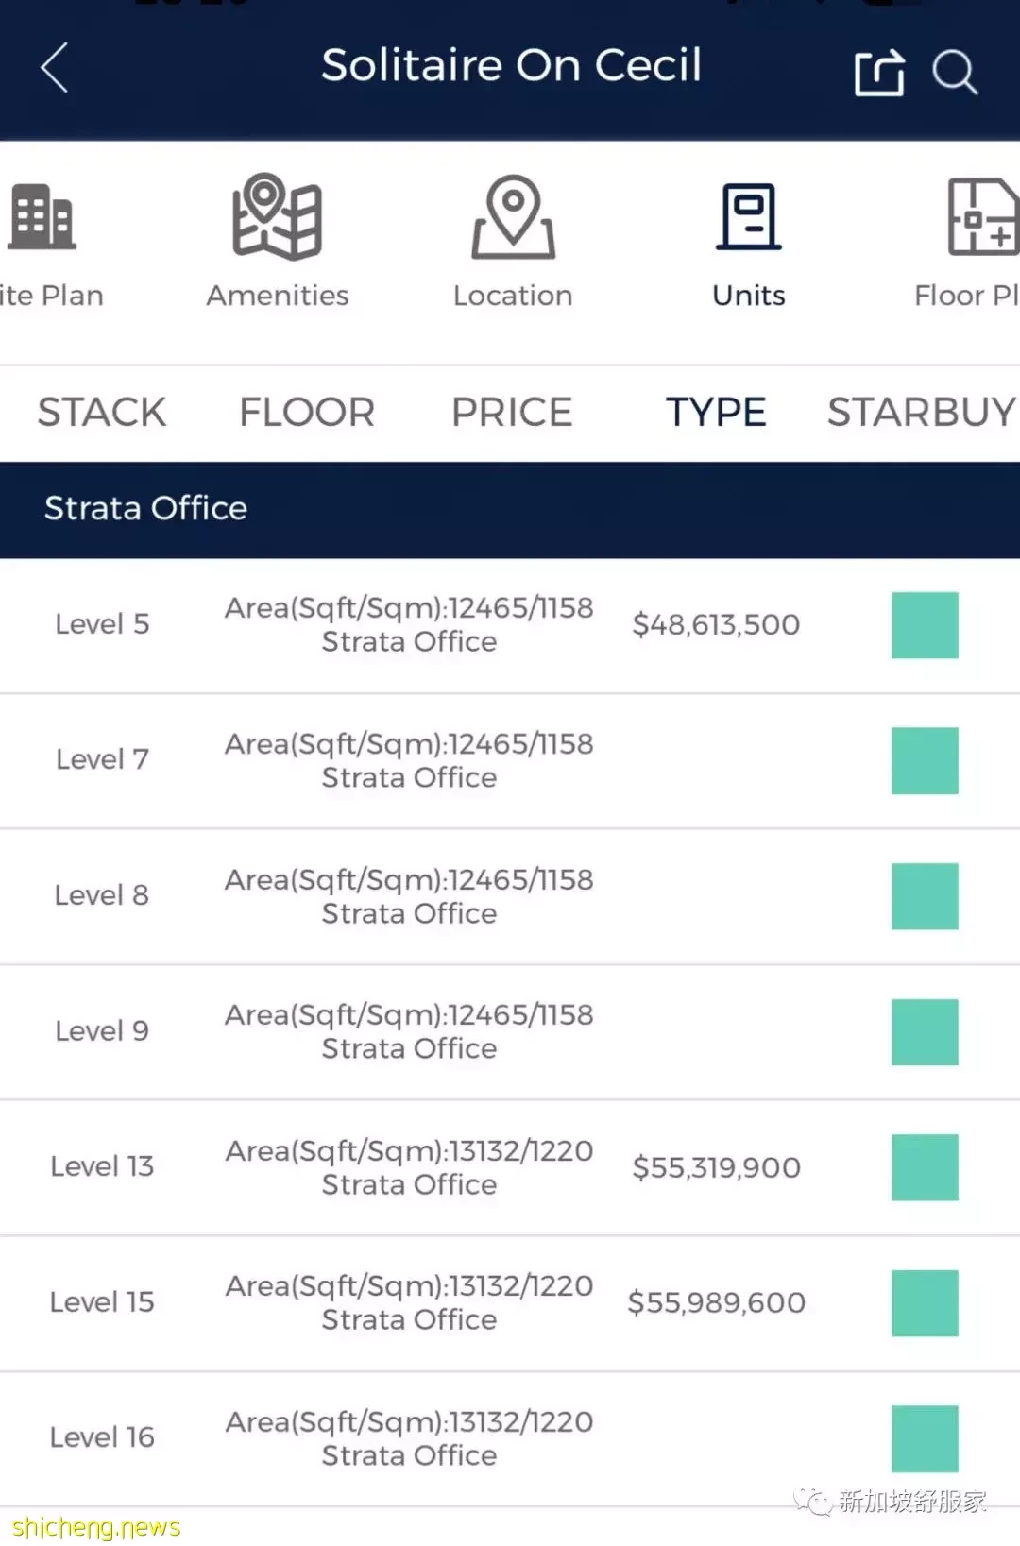This screenshot has width=1020, height=1546.
Task: Switch to the FLOOR tab
Action: coord(307,413)
